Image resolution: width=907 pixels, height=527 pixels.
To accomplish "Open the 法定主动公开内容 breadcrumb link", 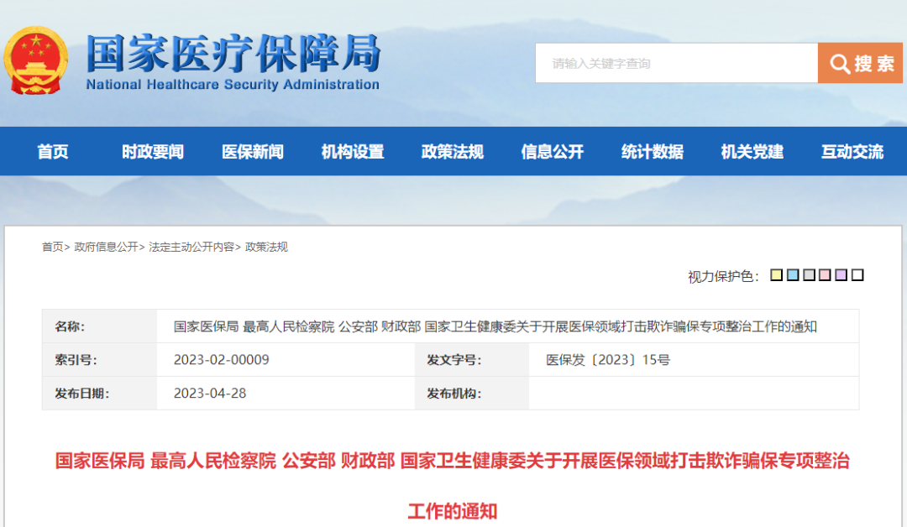I will tap(191, 247).
